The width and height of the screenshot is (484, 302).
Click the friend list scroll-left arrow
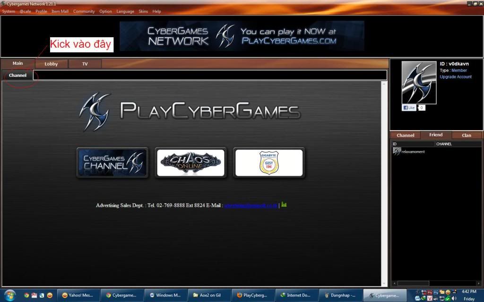click(x=394, y=283)
